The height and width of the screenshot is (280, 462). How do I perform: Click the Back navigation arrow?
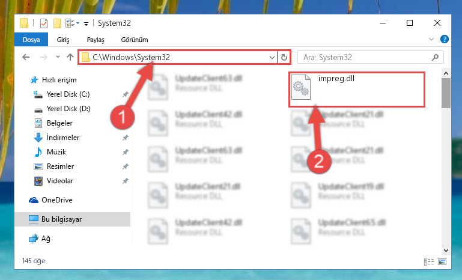(x=26, y=57)
